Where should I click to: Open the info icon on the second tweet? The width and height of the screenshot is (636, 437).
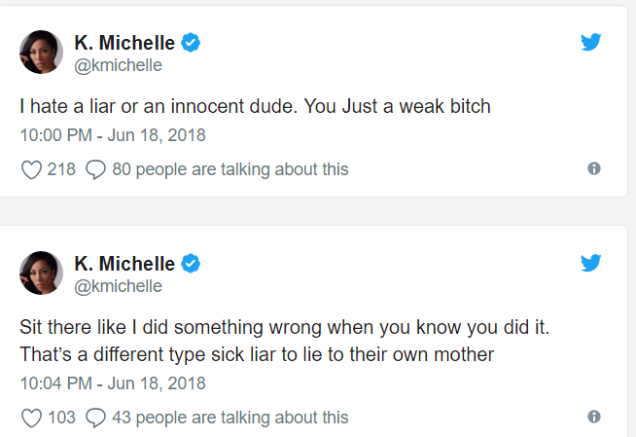point(594,417)
